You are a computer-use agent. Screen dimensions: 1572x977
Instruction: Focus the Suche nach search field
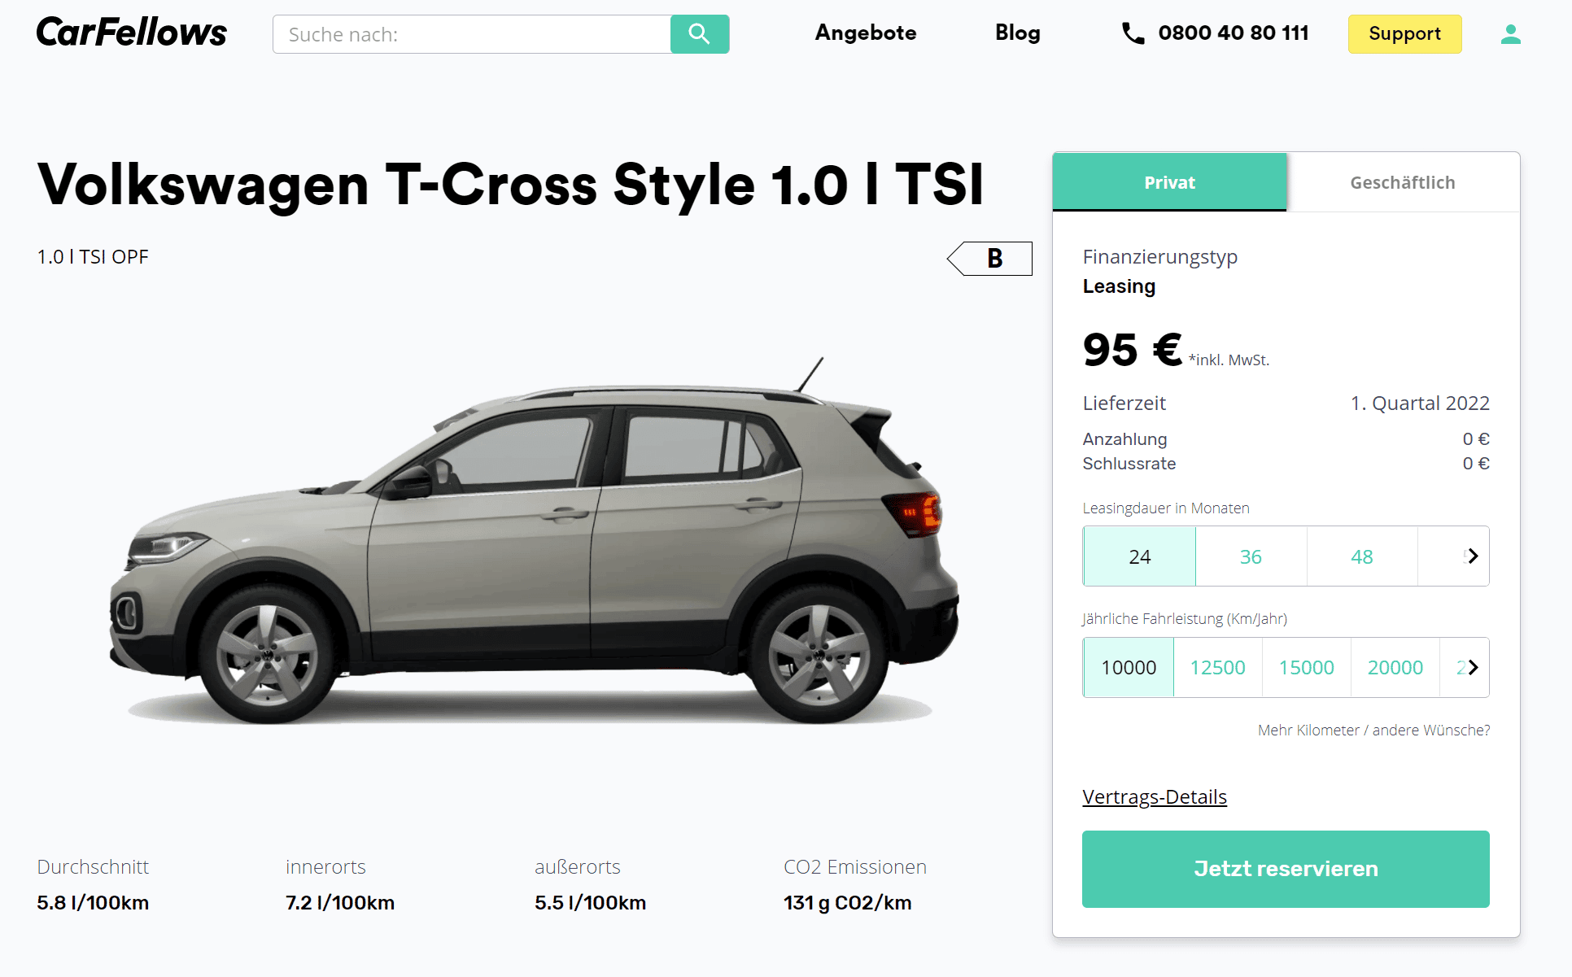click(x=472, y=34)
